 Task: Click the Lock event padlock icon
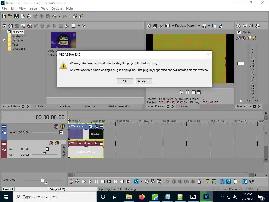[x=199, y=181]
